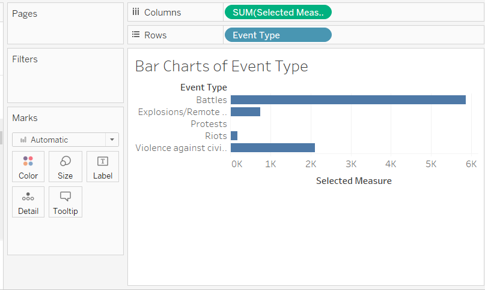Open the Color marks card

pyautogui.click(x=28, y=167)
